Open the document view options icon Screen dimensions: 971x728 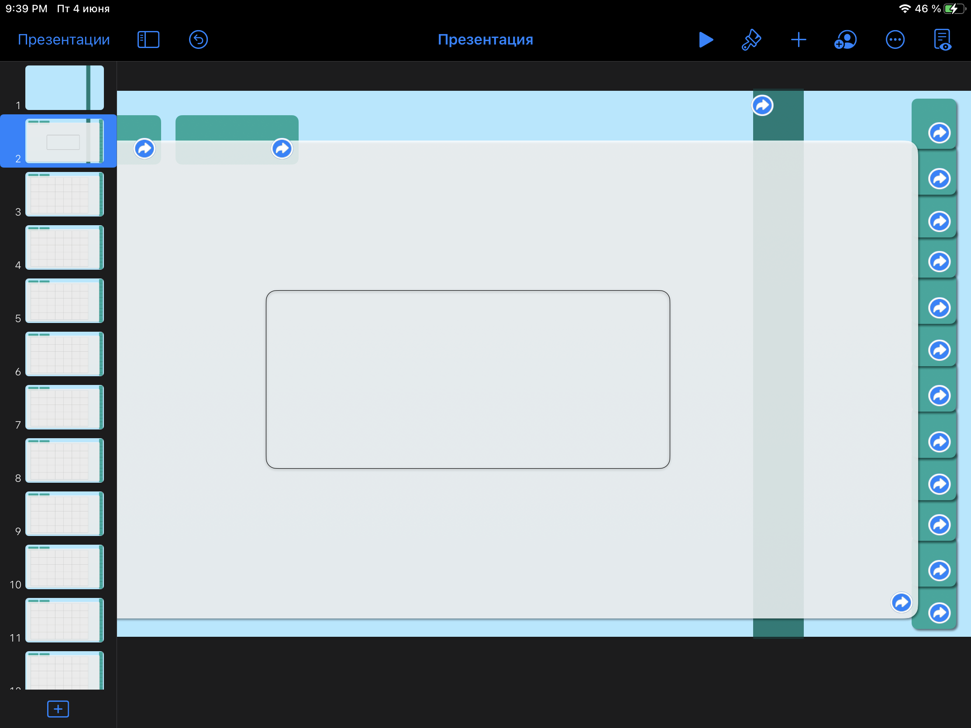[943, 40]
